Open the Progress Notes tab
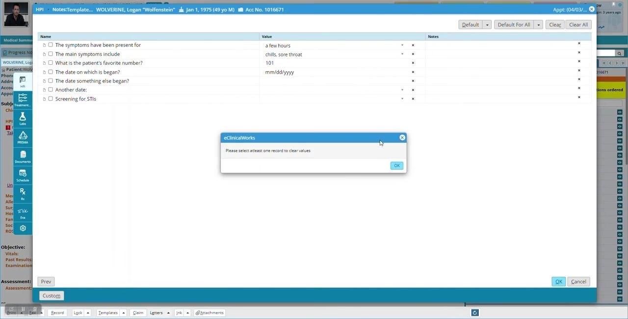 click(18, 53)
